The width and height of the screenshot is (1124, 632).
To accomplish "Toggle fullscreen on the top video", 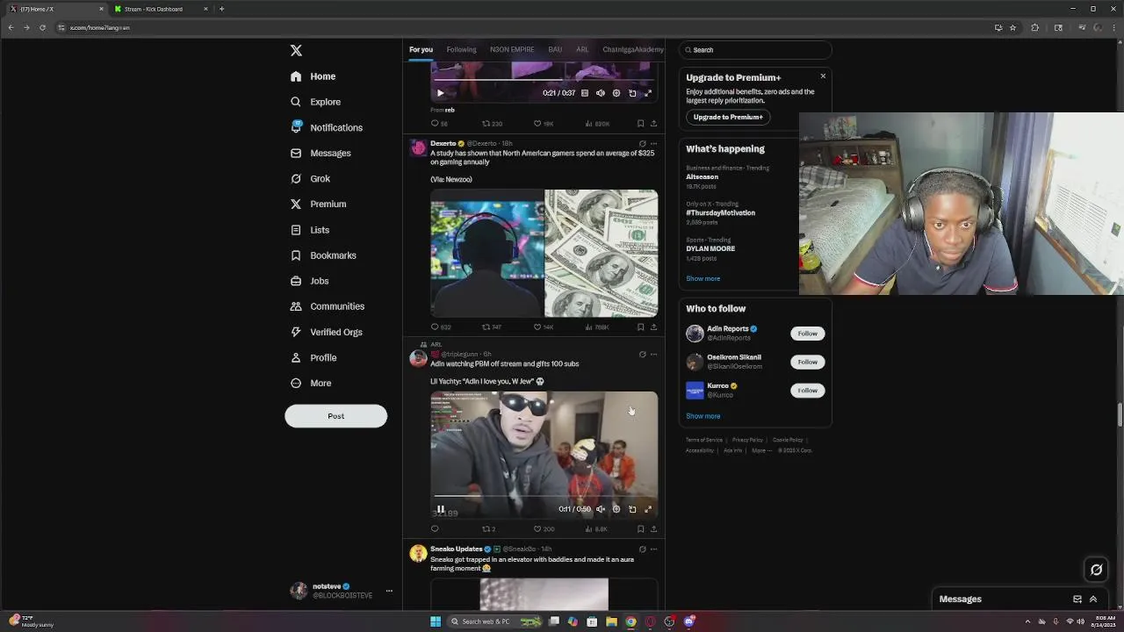I will pos(648,93).
